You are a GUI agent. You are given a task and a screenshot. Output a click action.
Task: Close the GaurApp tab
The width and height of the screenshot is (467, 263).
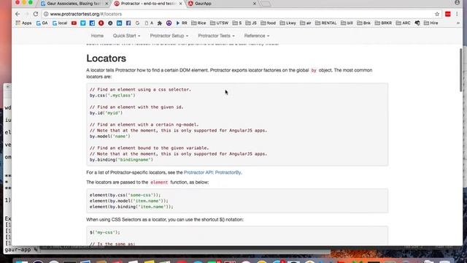coord(255,4)
